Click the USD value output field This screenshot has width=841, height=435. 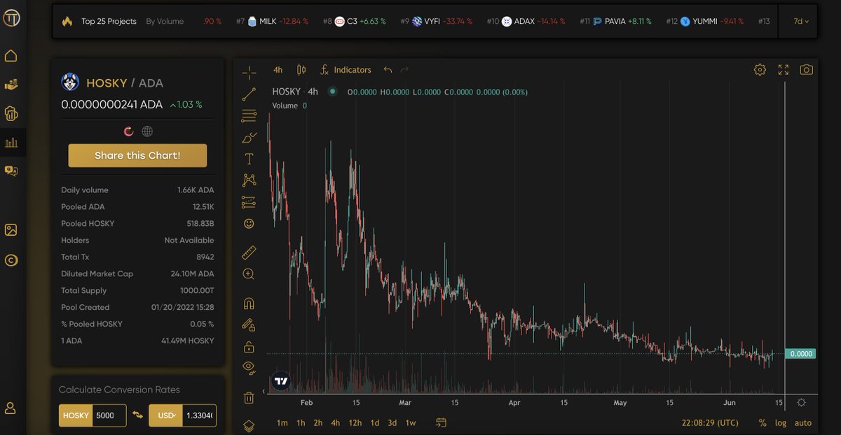pos(199,415)
